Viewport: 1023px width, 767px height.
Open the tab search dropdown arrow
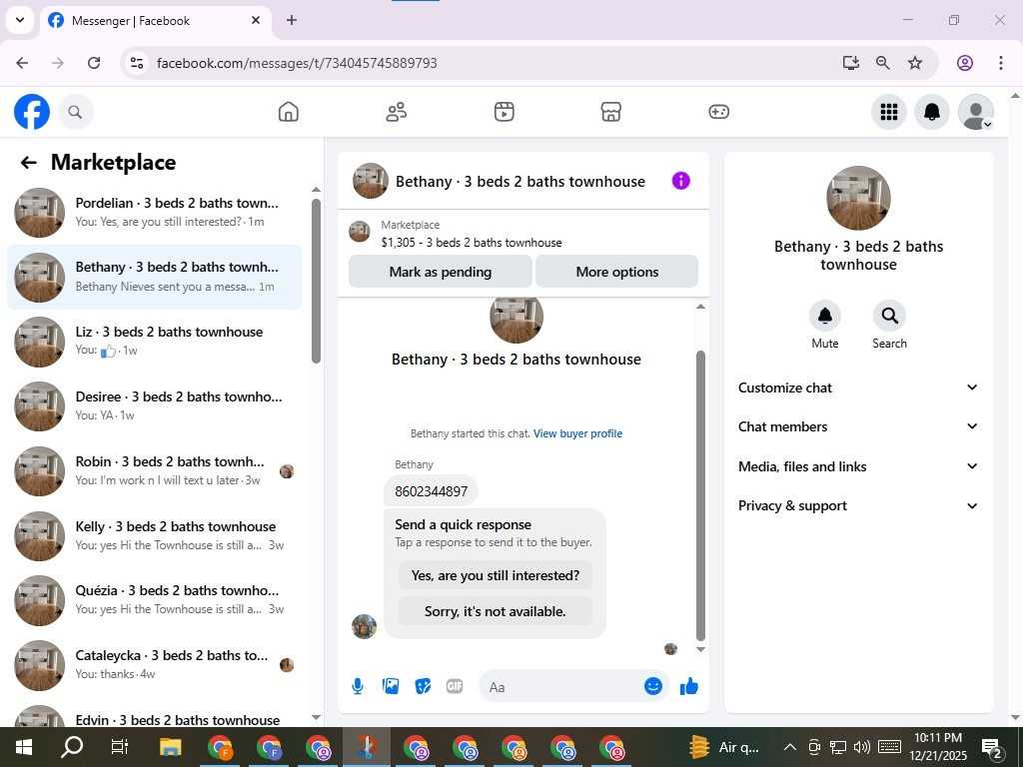click(20, 20)
